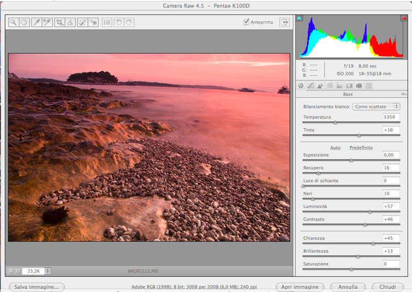Image resolution: width=412 pixels, height=292 pixels.
Task: Edit the Luminosità value field +57
Action: (x=391, y=206)
